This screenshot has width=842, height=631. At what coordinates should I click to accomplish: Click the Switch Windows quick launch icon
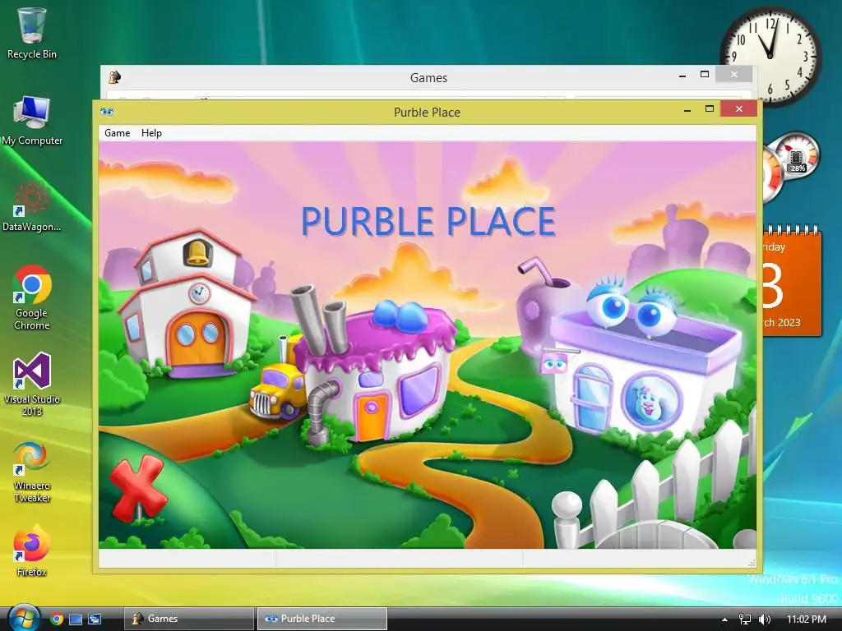tap(95, 619)
